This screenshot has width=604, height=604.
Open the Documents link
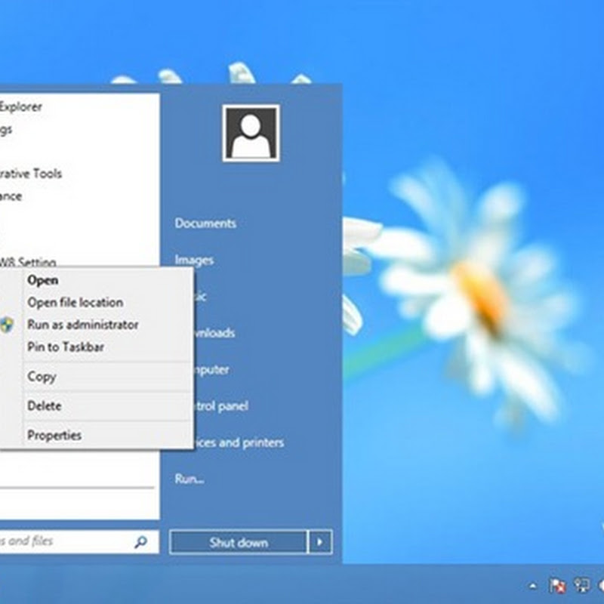tap(205, 223)
